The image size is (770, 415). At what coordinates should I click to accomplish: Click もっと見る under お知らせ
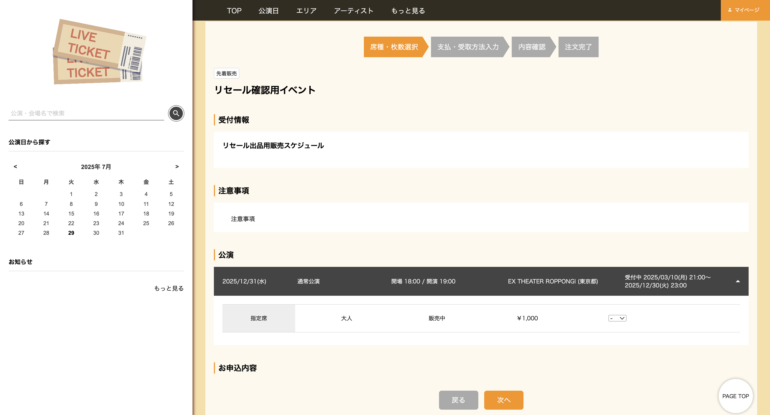169,288
